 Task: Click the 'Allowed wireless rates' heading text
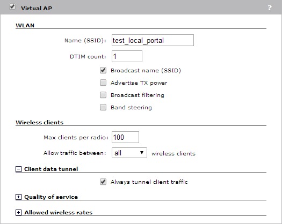pyautogui.click(x=58, y=213)
